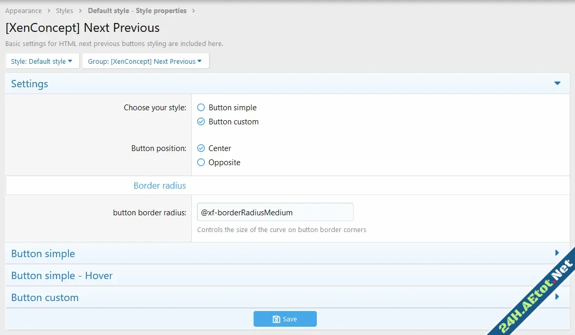Focus the button border radius input field
Image resolution: width=575 pixels, height=335 pixels.
[x=275, y=212]
